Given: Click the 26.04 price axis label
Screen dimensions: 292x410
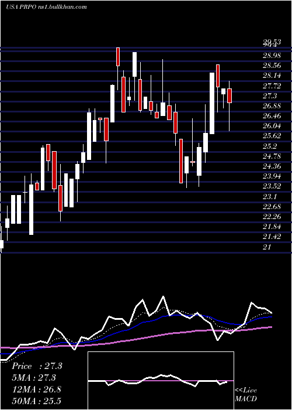Looking at the screenshot, I should coord(272,126).
